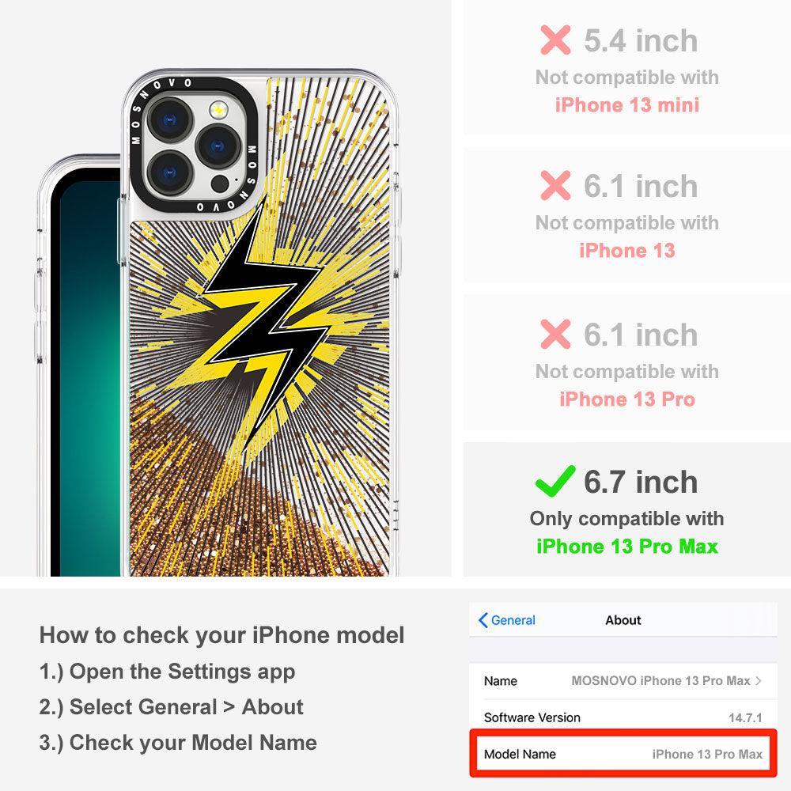This screenshot has width=791, height=791.
Task: Click the iPhone 13 Pro Max green text
Action: click(x=627, y=547)
